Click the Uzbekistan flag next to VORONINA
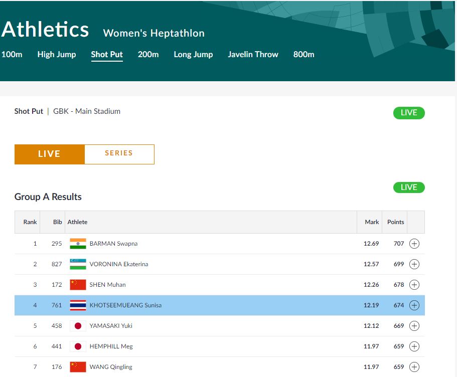Screen dimensions: 457x377 78,264
